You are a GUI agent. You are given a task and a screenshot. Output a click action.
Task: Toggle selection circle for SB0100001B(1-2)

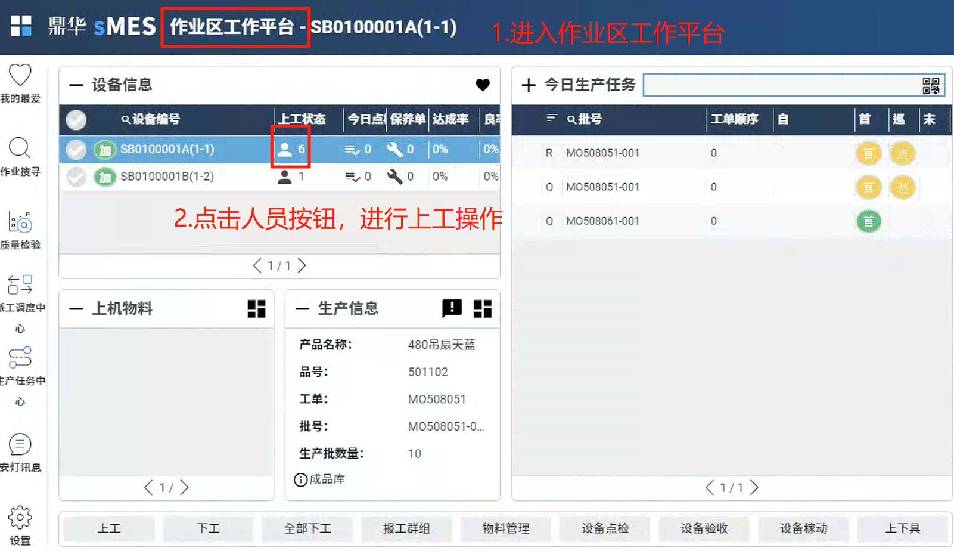[76, 177]
